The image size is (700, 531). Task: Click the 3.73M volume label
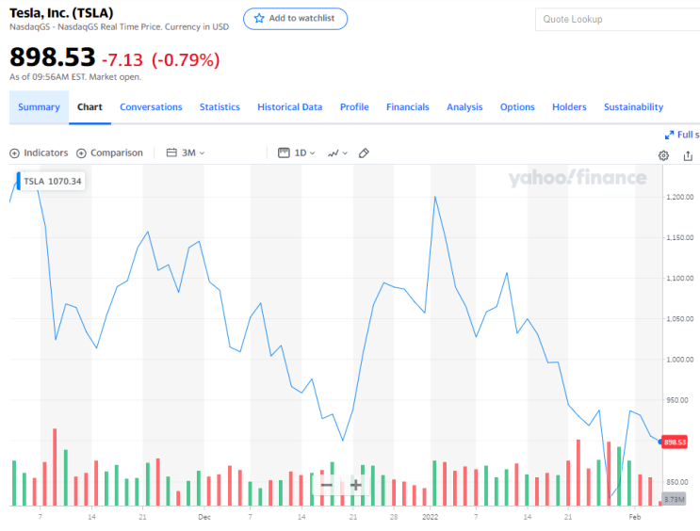pyautogui.click(x=675, y=499)
